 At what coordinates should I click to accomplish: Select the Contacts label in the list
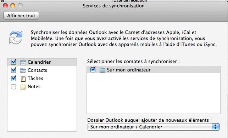37,70
